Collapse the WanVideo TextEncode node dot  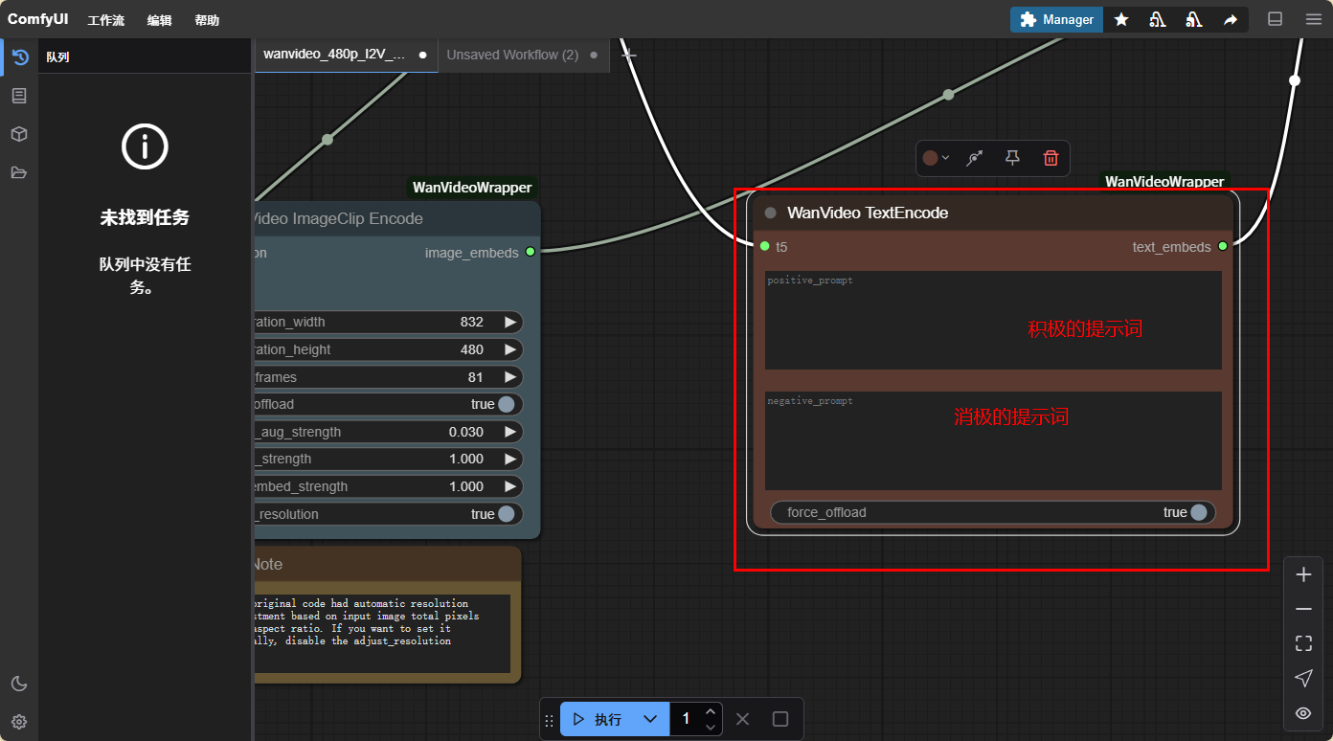pyautogui.click(x=770, y=213)
